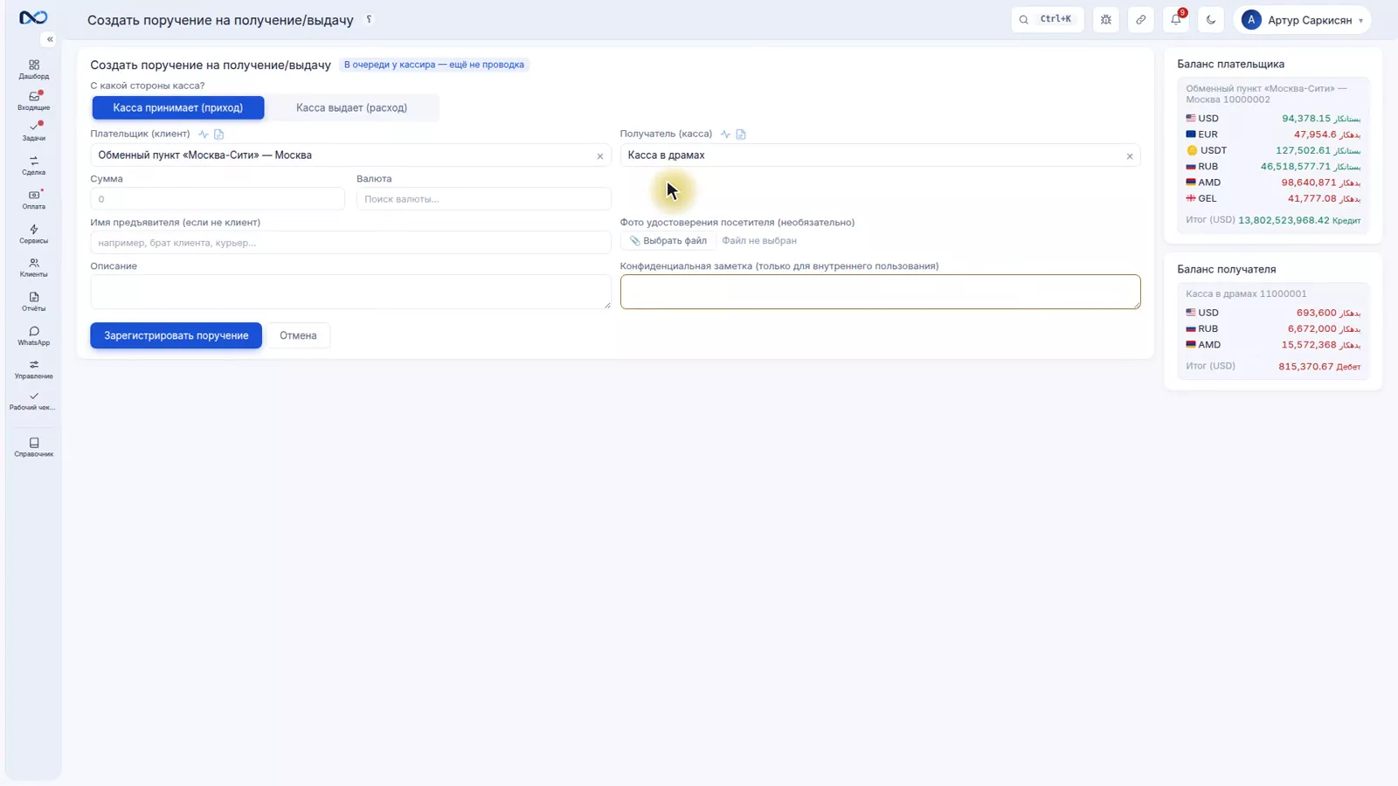
Task: Open Справочник in the sidebar
Action: tap(34, 447)
